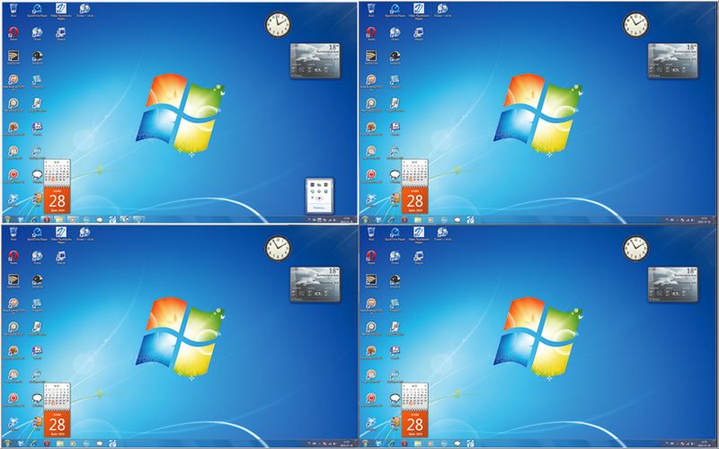Screen dimensions: 719x449
Task: Click the month grid of top-left calendar gadget
Action: coord(57,172)
